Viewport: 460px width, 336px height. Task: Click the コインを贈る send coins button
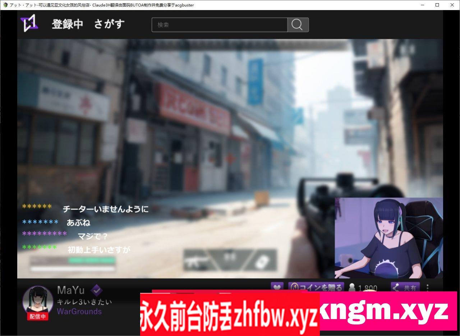tap(316, 287)
